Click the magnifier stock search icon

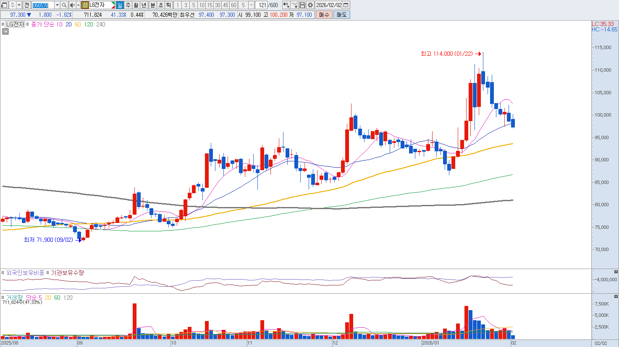(x=64, y=5)
